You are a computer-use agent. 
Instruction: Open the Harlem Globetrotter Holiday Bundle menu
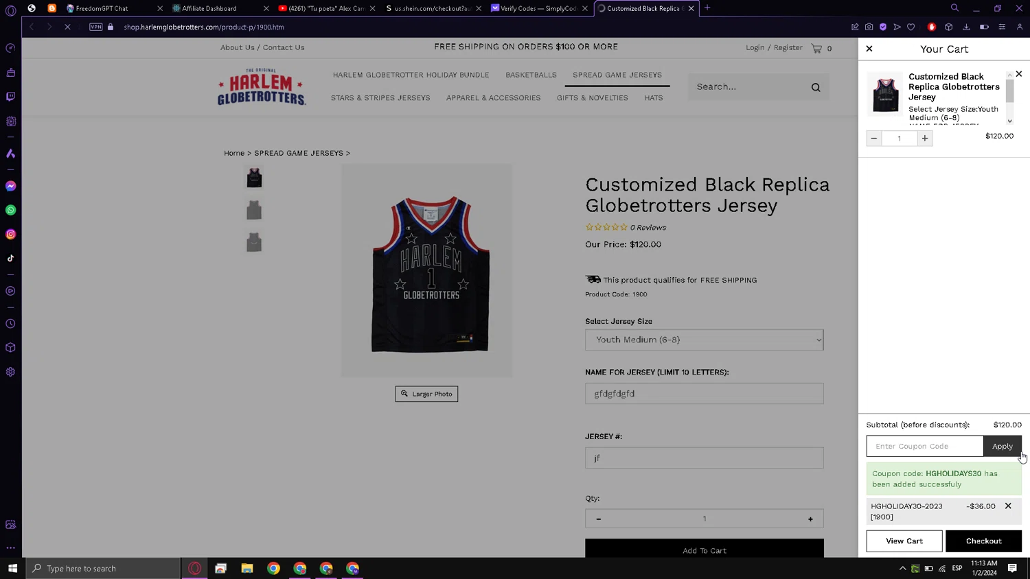(411, 75)
